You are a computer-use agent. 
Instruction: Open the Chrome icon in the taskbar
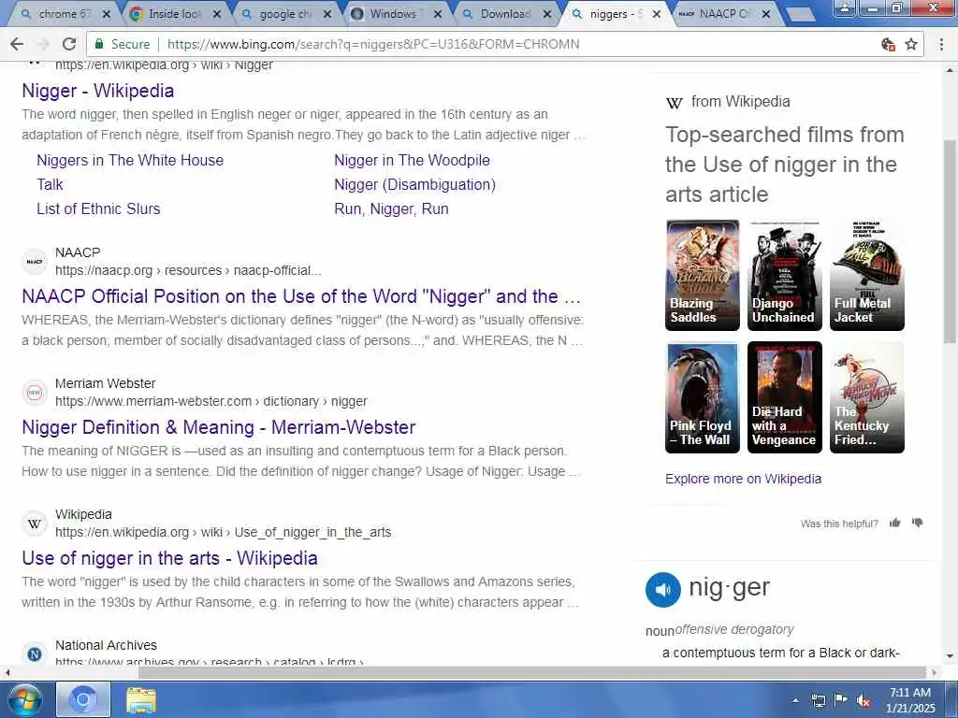(x=83, y=699)
